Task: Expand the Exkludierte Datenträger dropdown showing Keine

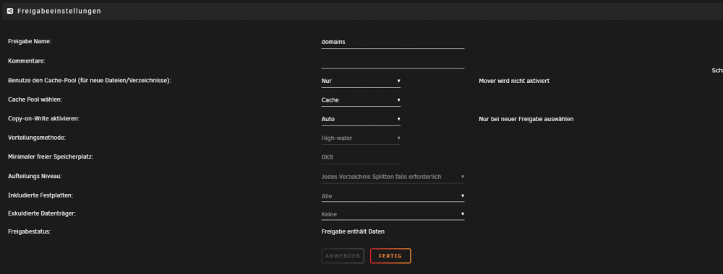Action: click(x=393, y=214)
